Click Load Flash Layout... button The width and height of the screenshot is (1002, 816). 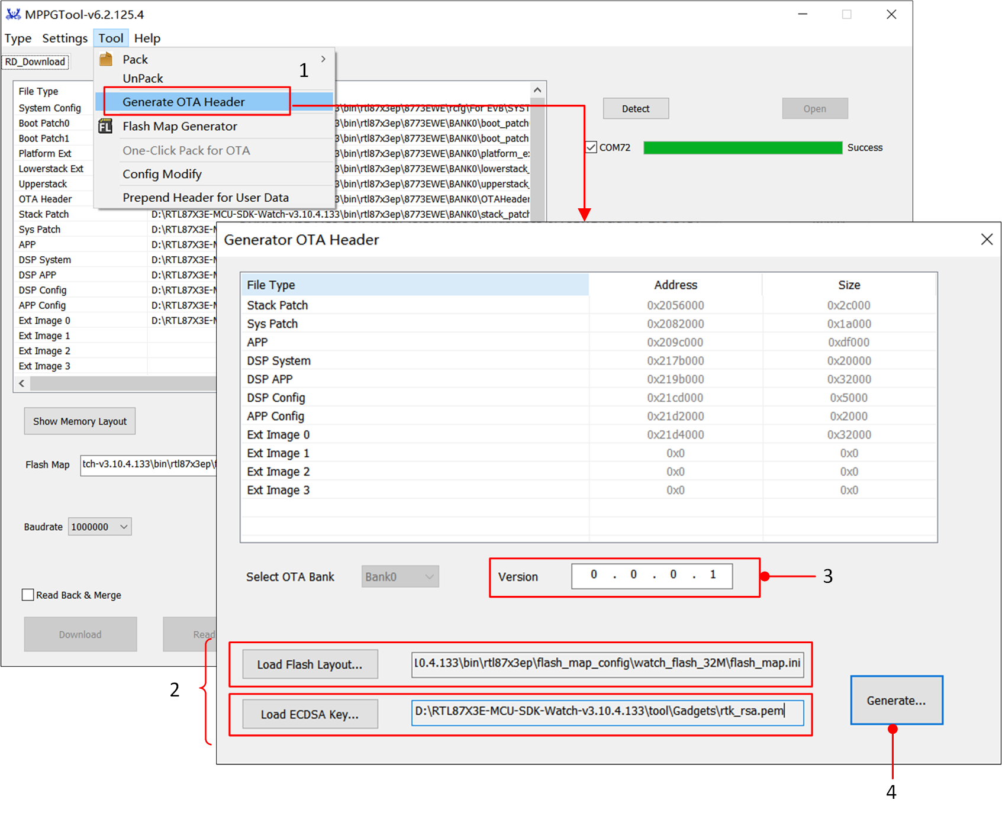pyautogui.click(x=310, y=665)
